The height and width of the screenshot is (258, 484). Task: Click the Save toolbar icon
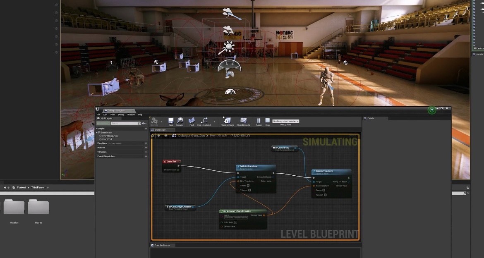171,121
